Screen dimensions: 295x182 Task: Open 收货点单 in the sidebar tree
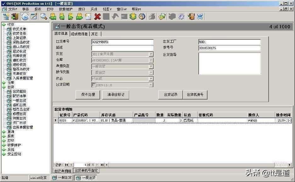pos(19,29)
